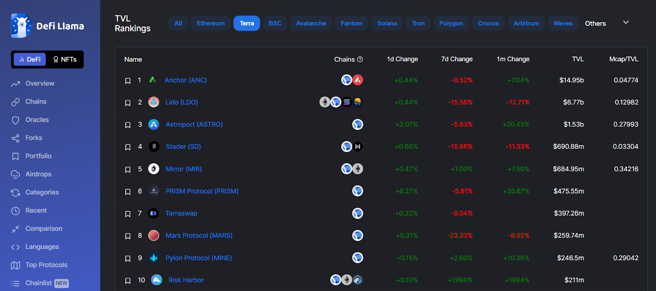Viewport: 656px width, 291px height.
Task: Click the Forks share icon
Action: 16,138
